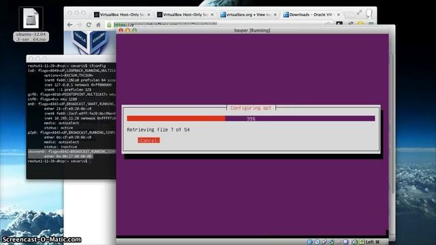This screenshot has width=436, height=245.
Task: Click the VM window vertical scrollbar
Action: coord(392,124)
